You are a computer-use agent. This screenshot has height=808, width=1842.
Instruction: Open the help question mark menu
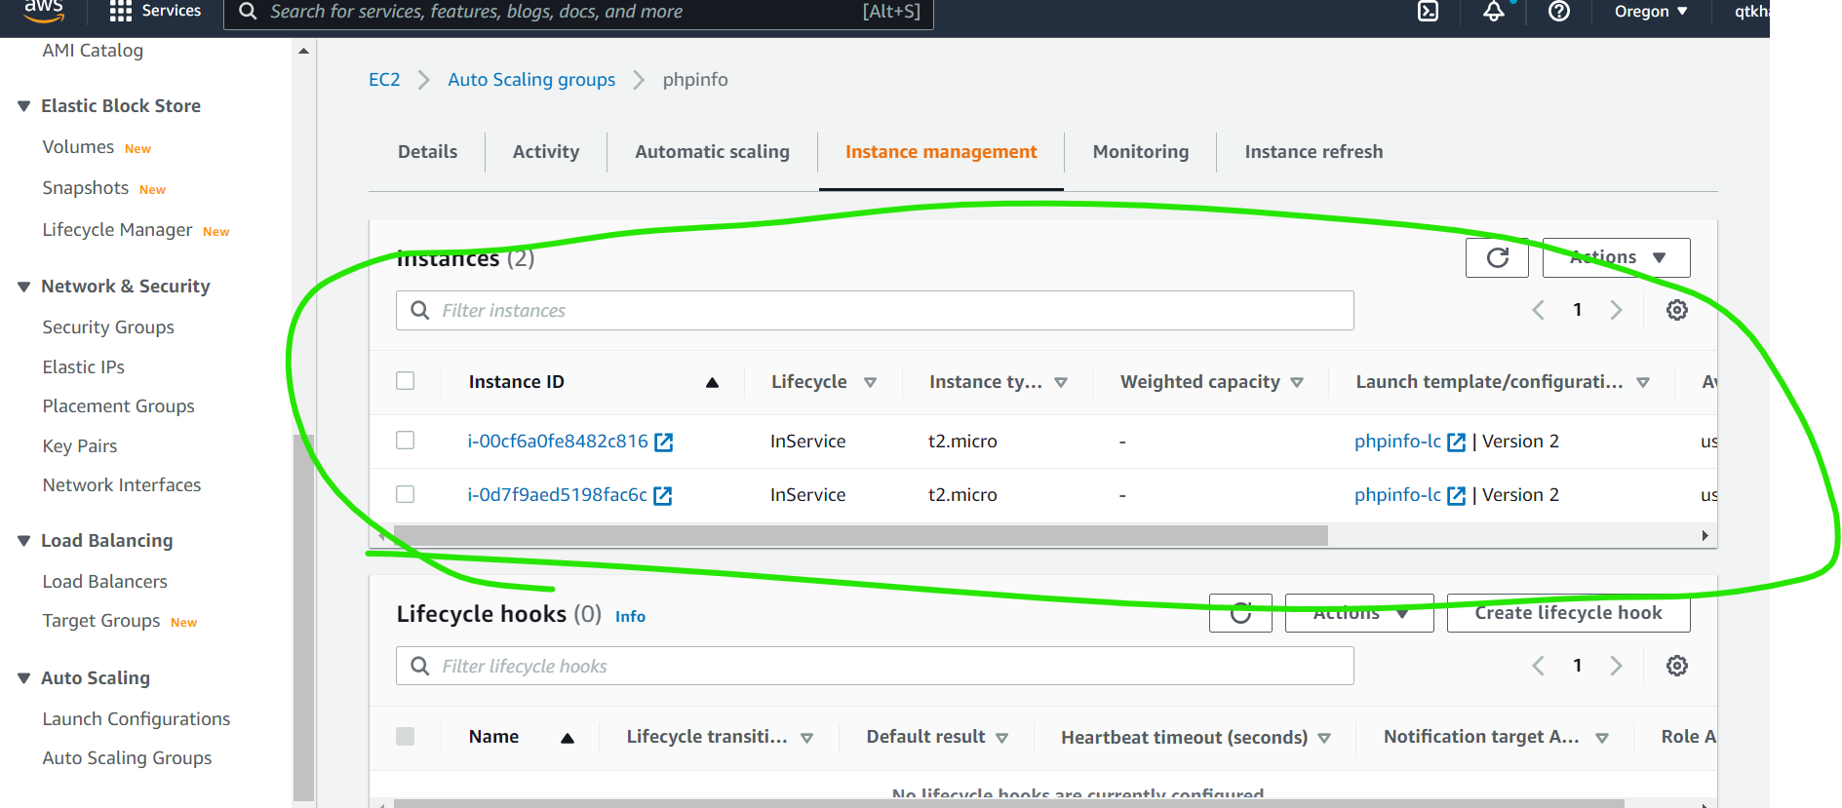(1559, 12)
